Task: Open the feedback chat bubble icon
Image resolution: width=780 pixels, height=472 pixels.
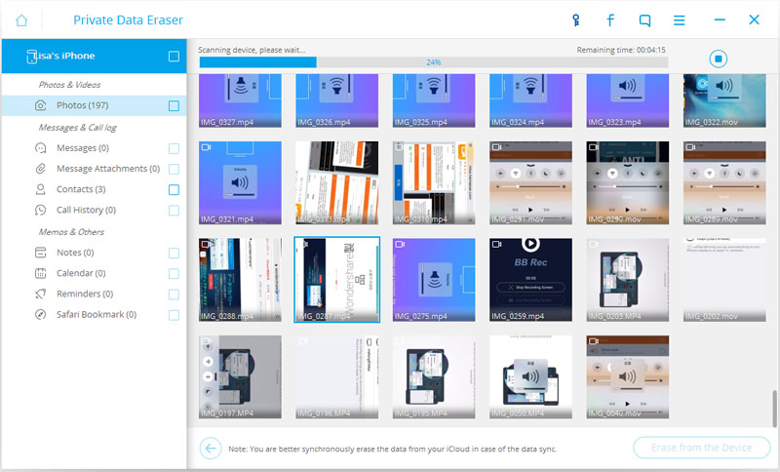Action: [x=644, y=20]
